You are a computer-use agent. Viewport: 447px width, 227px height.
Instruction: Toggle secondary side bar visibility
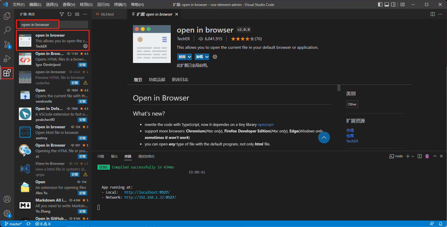point(393,5)
